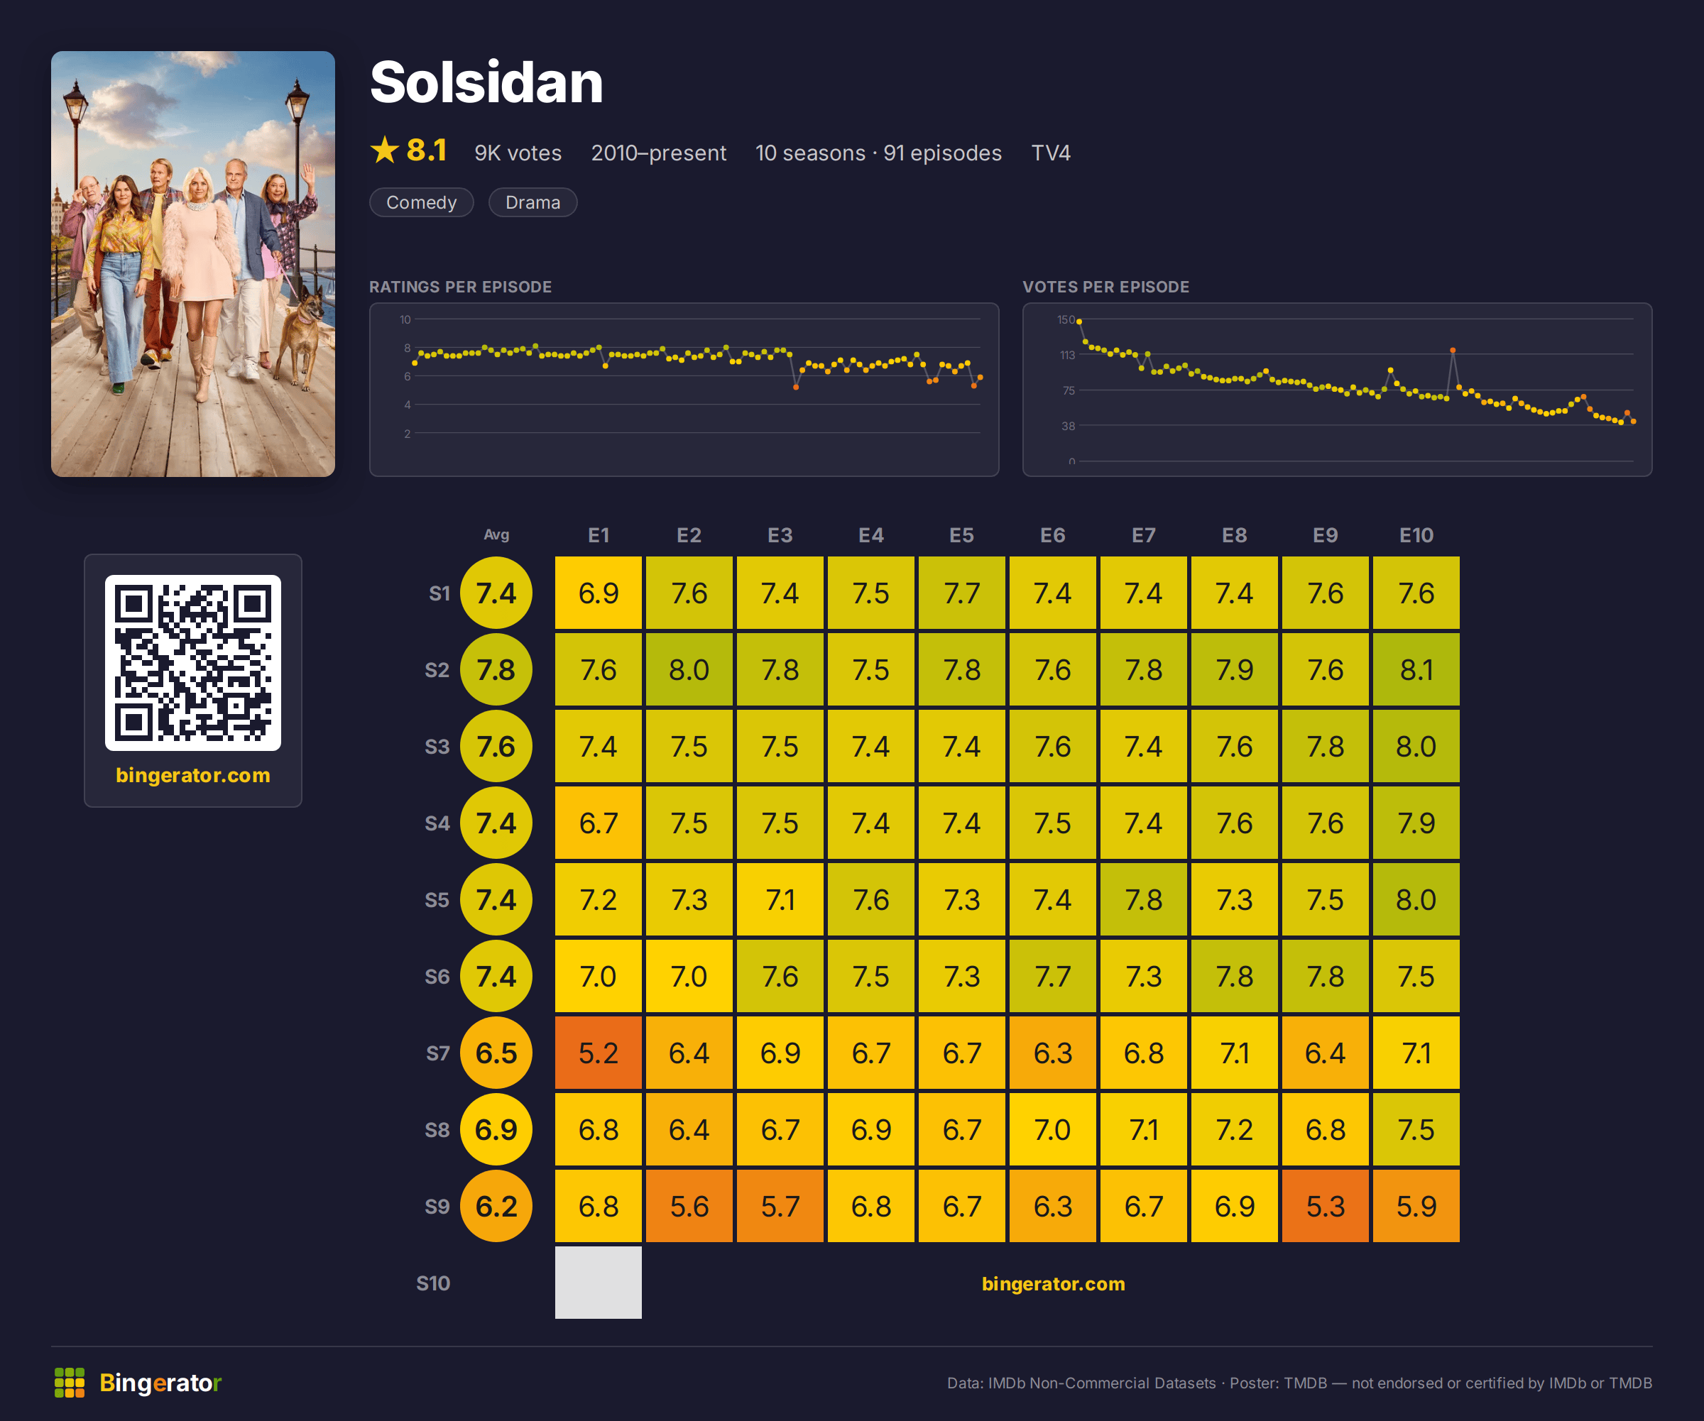Select the E10 column header
Screen dimensions: 1704x1421
point(1416,535)
